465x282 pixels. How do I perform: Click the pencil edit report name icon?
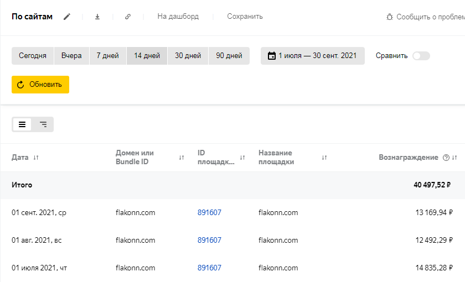point(67,17)
